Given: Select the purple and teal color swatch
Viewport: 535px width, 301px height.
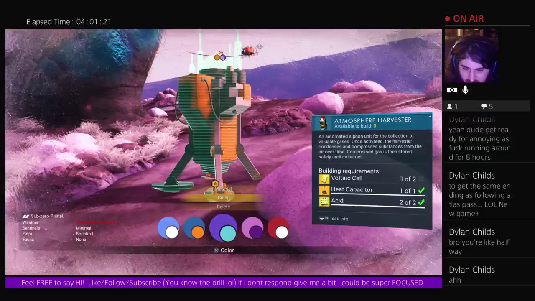Looking at the screenshot, I should 223,228.
